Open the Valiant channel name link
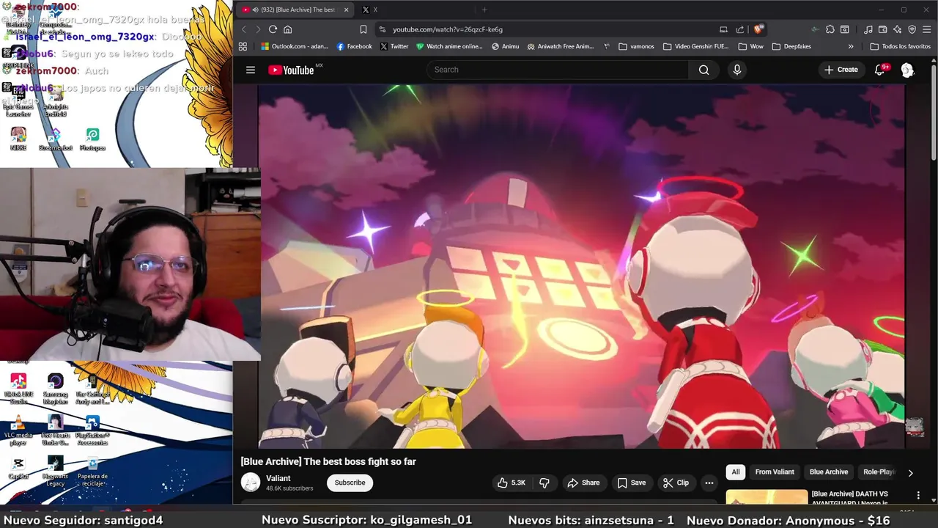The height and width of the screenshot is (528, 938). point(278,478)
